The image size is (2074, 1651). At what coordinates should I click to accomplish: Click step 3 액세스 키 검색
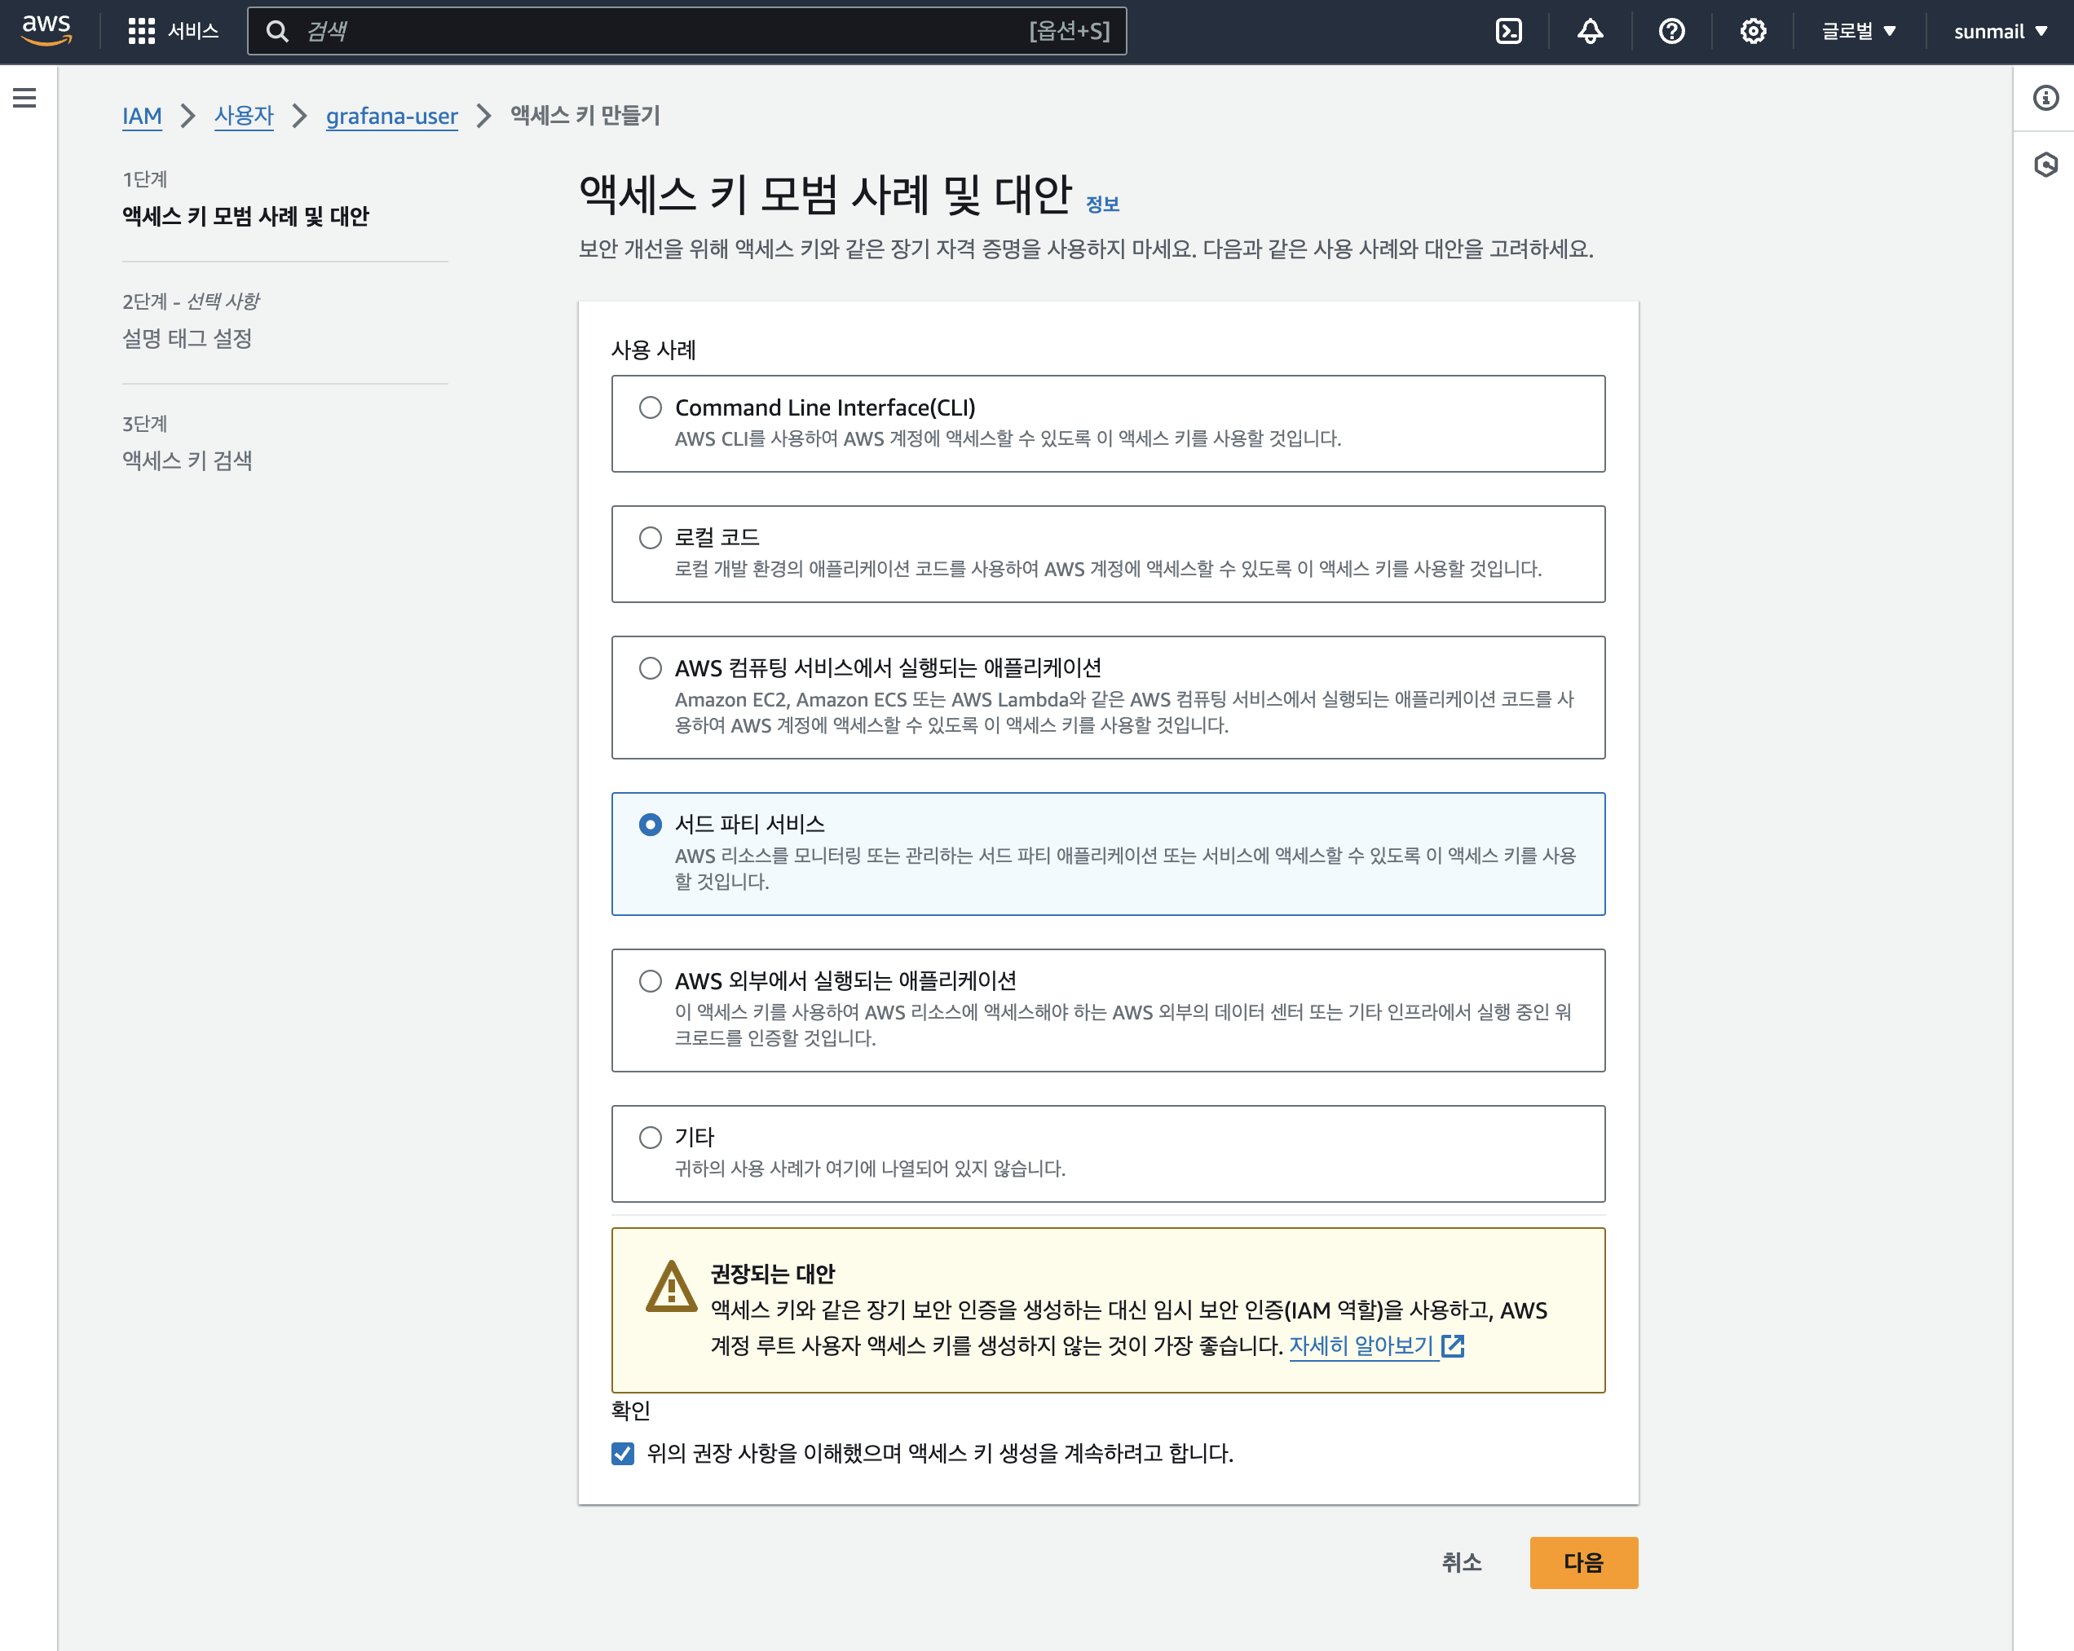tap(187, 460)
